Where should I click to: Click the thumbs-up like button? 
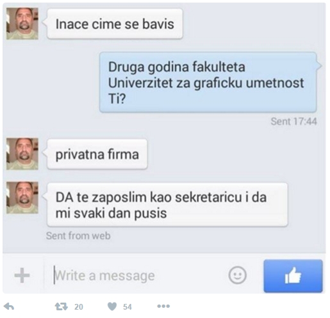tap(293, 276)
